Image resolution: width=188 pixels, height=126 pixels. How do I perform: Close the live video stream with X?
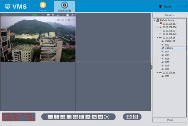(72, 15)
